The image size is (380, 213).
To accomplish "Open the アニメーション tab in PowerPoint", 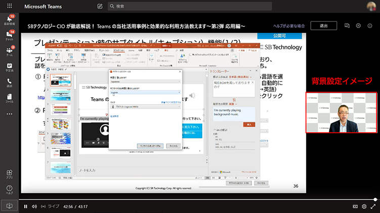I will click(104, 51).
